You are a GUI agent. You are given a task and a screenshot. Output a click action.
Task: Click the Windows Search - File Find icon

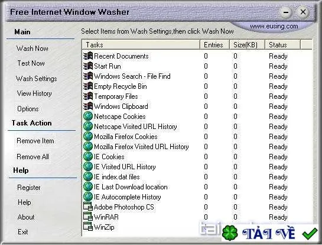(88, 76)
